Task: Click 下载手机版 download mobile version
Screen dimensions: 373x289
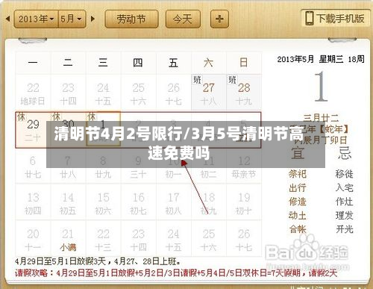Action: (336, 18)
